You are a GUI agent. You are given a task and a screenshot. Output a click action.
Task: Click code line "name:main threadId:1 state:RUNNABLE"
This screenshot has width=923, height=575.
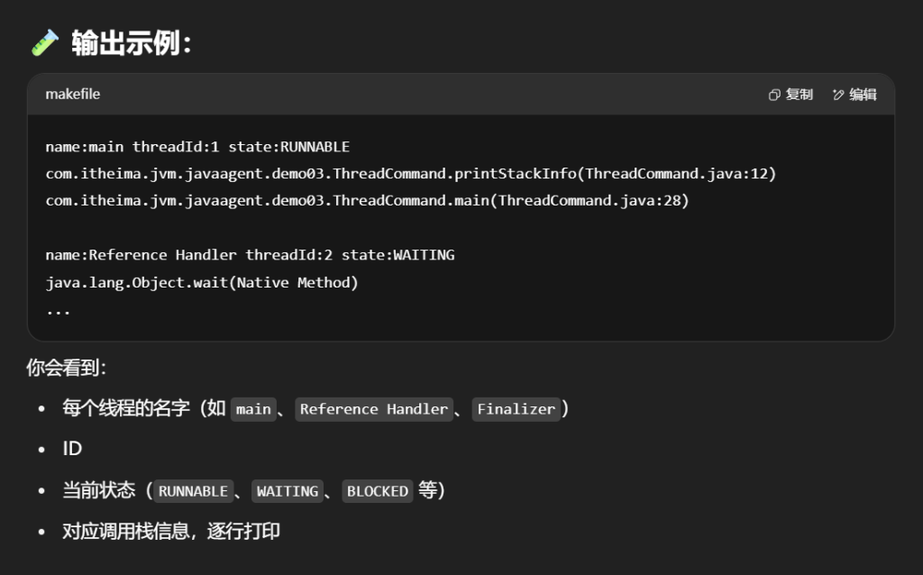[x=197, y=146]
